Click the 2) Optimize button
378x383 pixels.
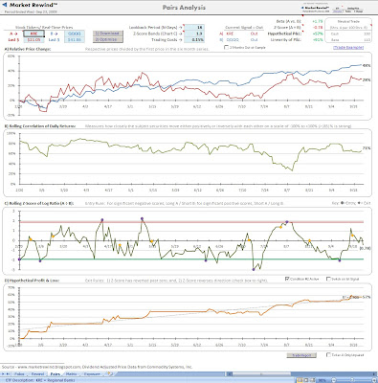click(x=108, y=39)
